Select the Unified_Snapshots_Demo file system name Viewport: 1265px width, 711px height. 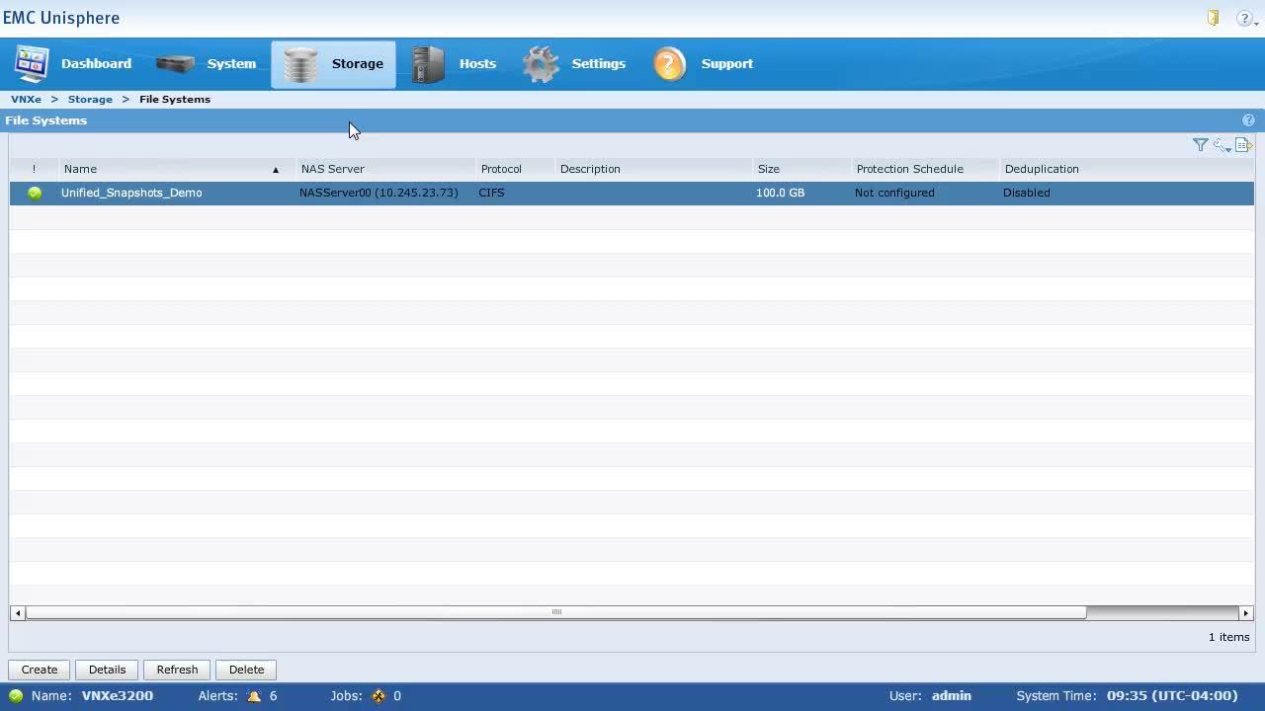[131, 193]
